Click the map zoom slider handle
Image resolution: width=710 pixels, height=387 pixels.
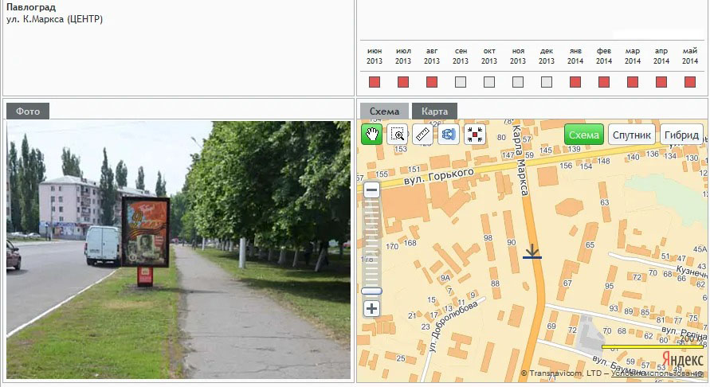371,291
